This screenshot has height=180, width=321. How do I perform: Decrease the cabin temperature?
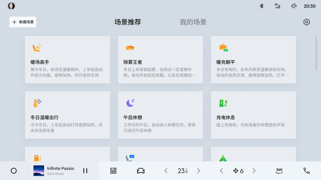(166, 171)
